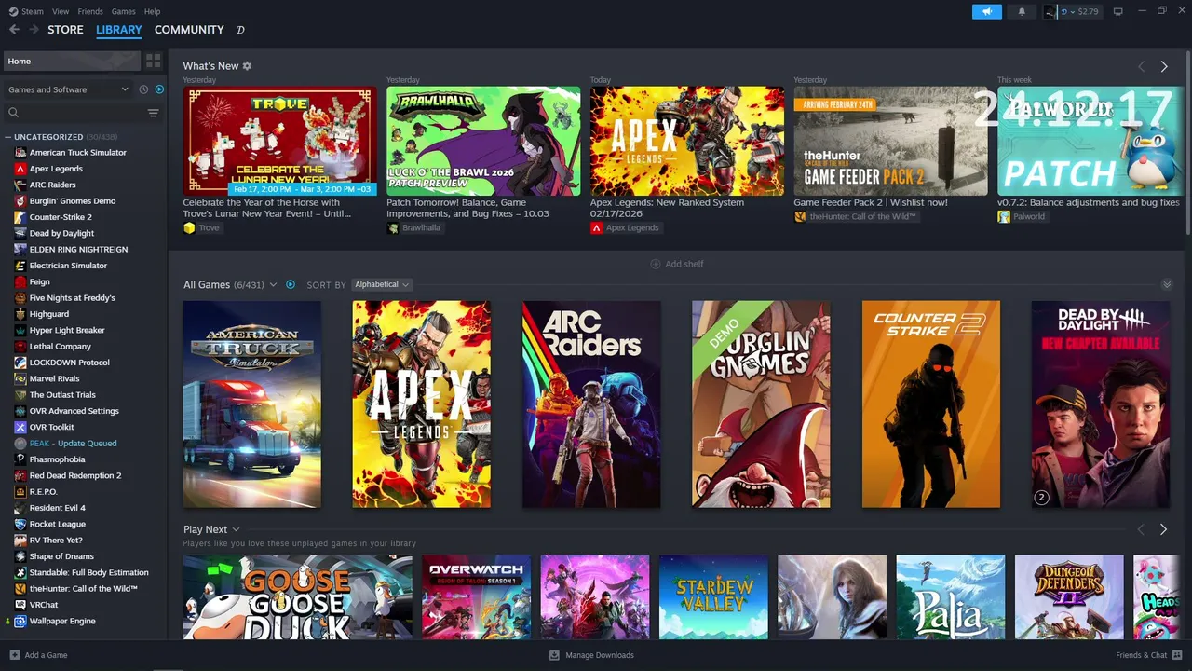Switch to the LIBRARY tab
Viewport: 1192px width, 671px height.
[119, 30]
